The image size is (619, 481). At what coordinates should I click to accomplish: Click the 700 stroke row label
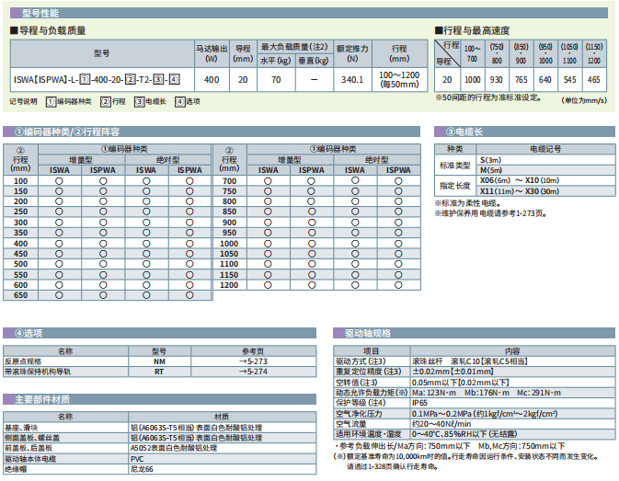click(229, 181)
